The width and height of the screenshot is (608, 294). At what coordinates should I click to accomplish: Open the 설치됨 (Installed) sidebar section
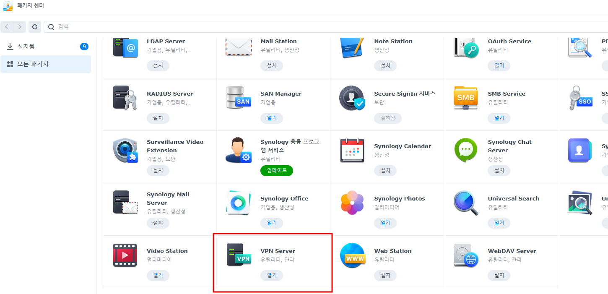coord(46,46)
